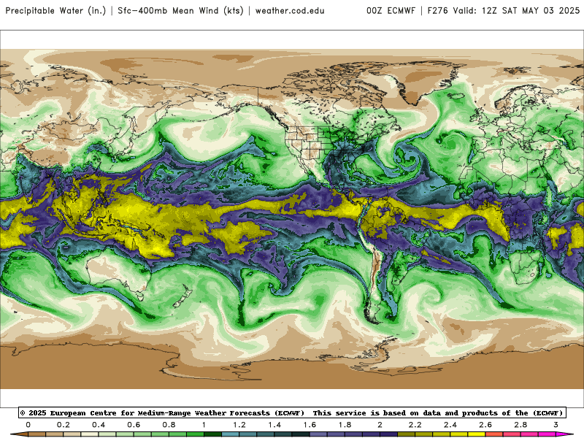This screenshot has height=438, width=584.
Task: Click the legend value '0.8' label
Action: (x=169, y=425)
